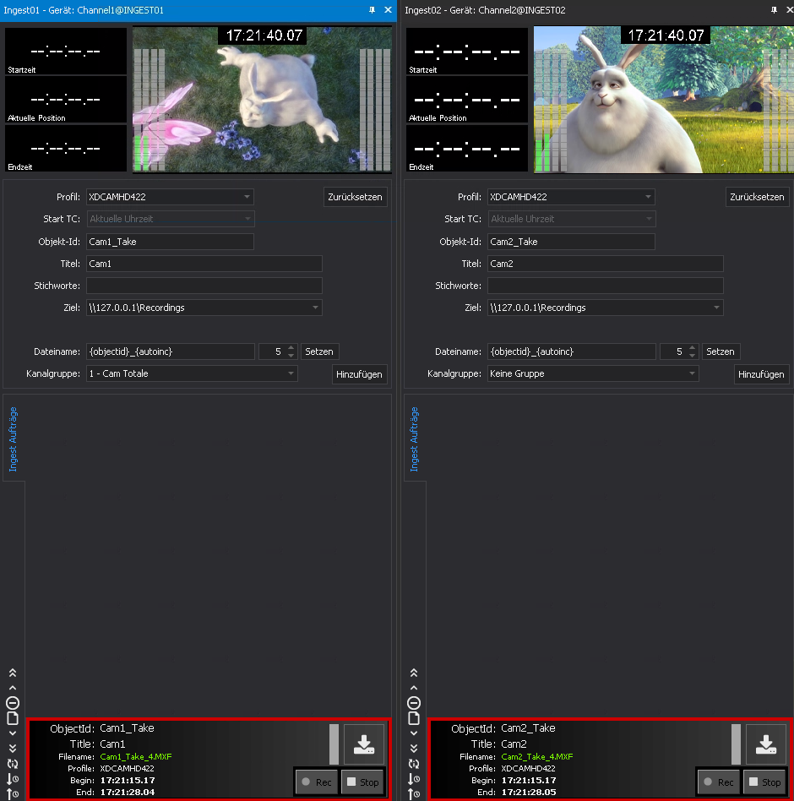Click Stichworte field in Ingest01

pyautogui.click(x=204, y=286)
